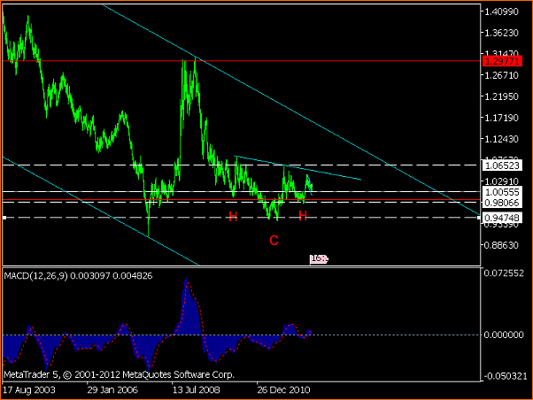533x400 pixels.
Task: Click the 1.26710 price axis value
Action: point(501,75)
